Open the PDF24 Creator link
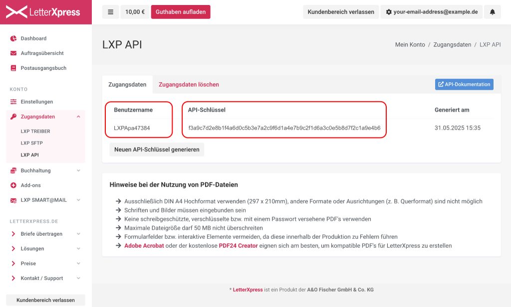 [x=238, y=246]
